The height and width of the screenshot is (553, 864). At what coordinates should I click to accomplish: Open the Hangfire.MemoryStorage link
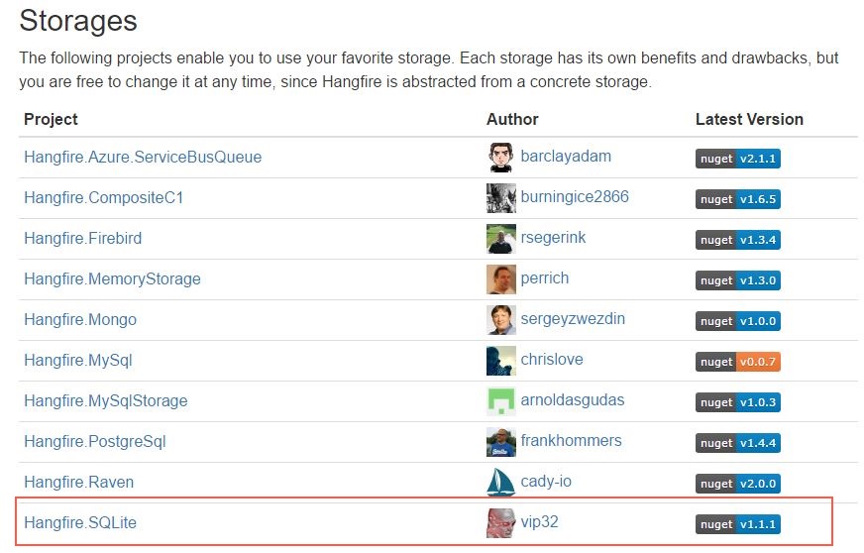pyautogui.click(x=112, y=279)
